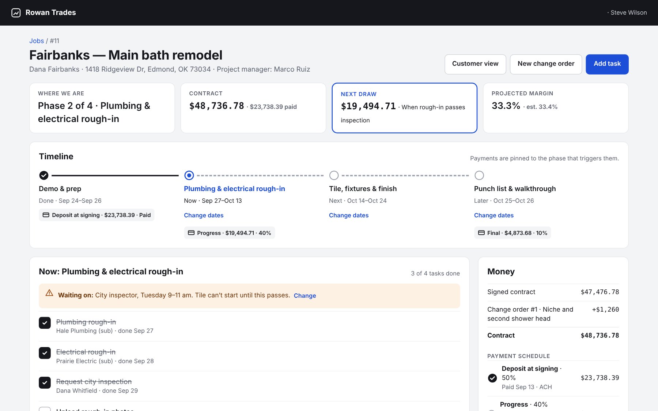Select the Tile, fixtures & finish timeline circle
Viewport: 658px width, 411px height.
coord(334,175)
